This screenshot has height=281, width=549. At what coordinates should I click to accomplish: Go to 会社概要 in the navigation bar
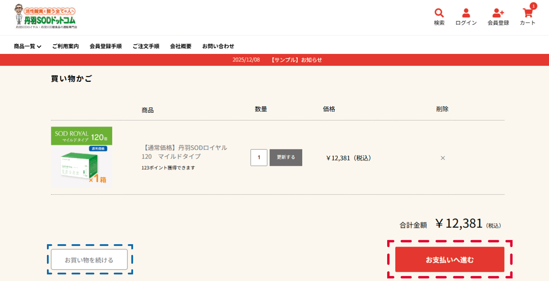(x=180, y=46)
